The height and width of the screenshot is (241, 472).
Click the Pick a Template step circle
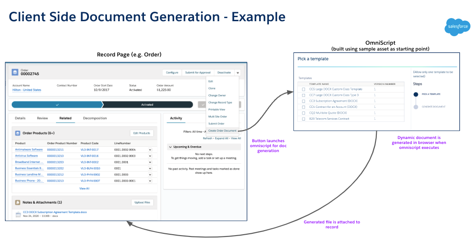point(416,94)
